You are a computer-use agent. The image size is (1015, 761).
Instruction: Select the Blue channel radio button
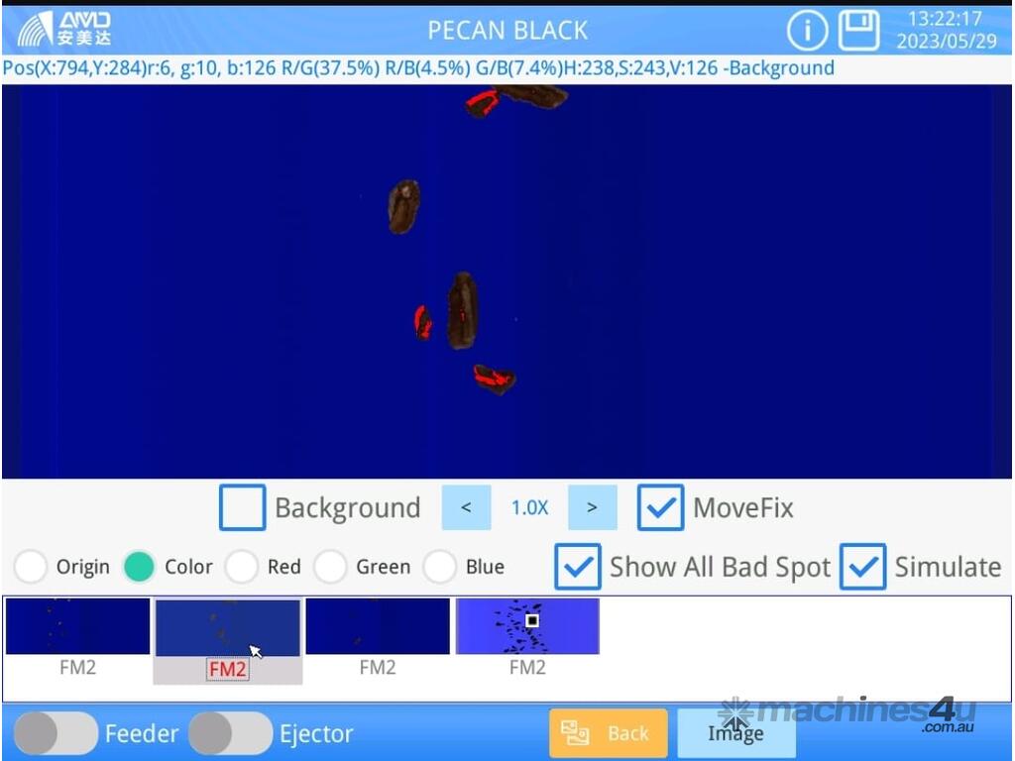[x=439, y=567]
